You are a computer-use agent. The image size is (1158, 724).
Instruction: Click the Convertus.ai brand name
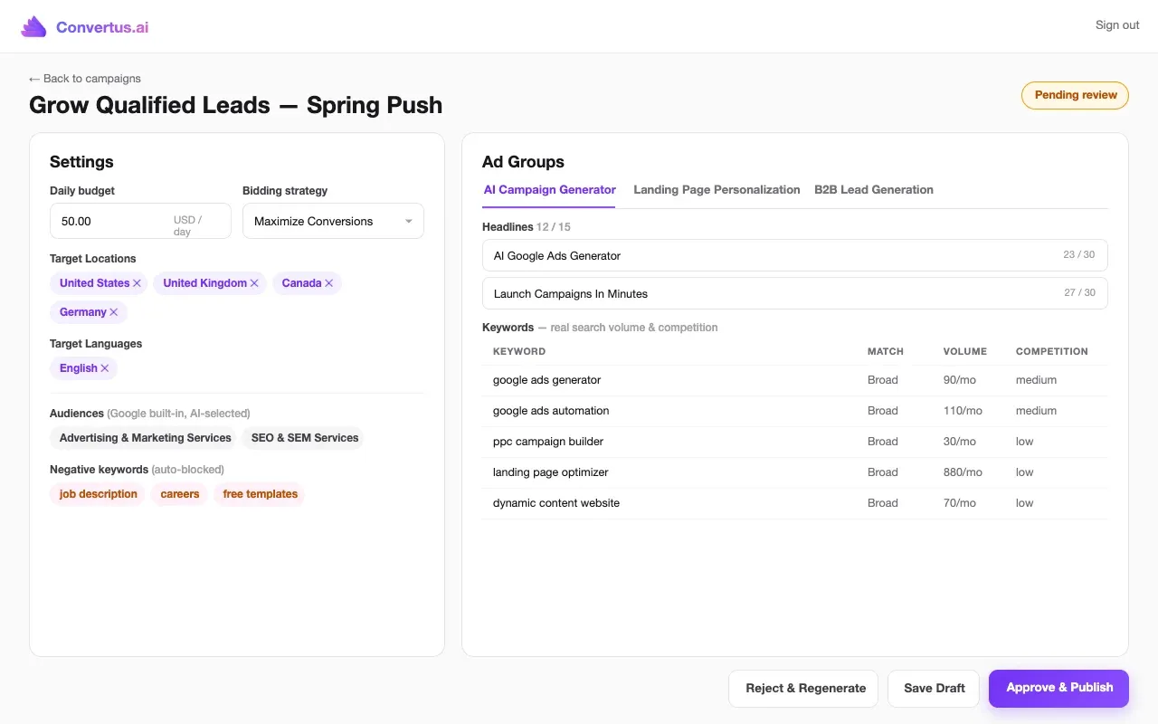point(102,27)
